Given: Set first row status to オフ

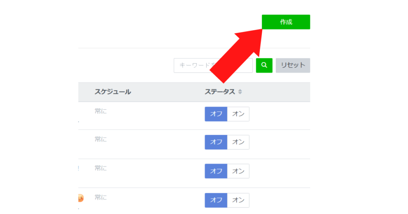Looking at the screenshot, I should click(216, 114).
